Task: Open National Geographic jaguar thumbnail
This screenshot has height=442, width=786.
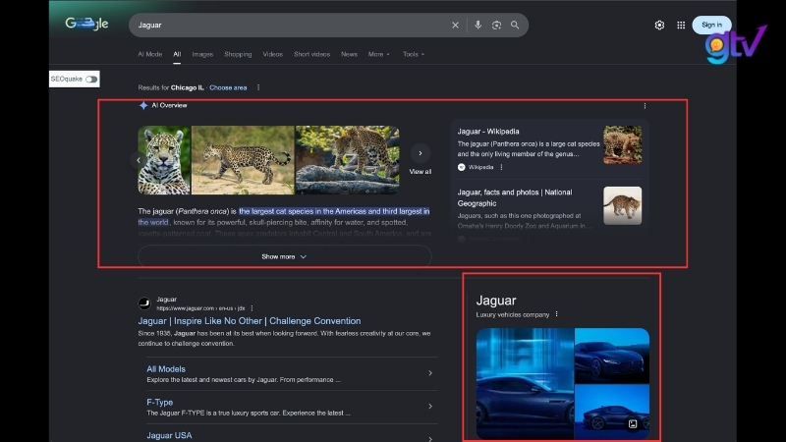Action: pyautogui.click(x=623, y=206)
